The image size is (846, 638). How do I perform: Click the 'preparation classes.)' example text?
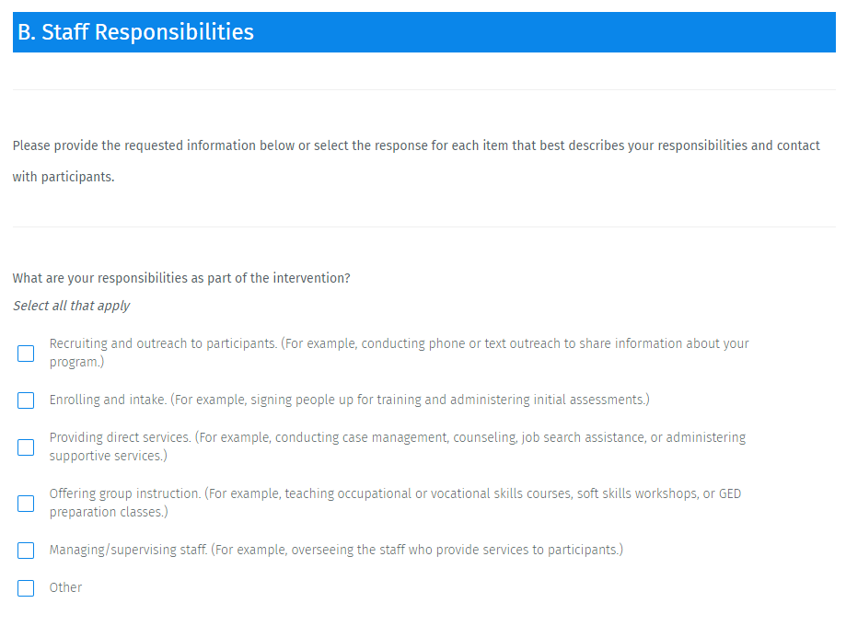(x=109, y=512)
